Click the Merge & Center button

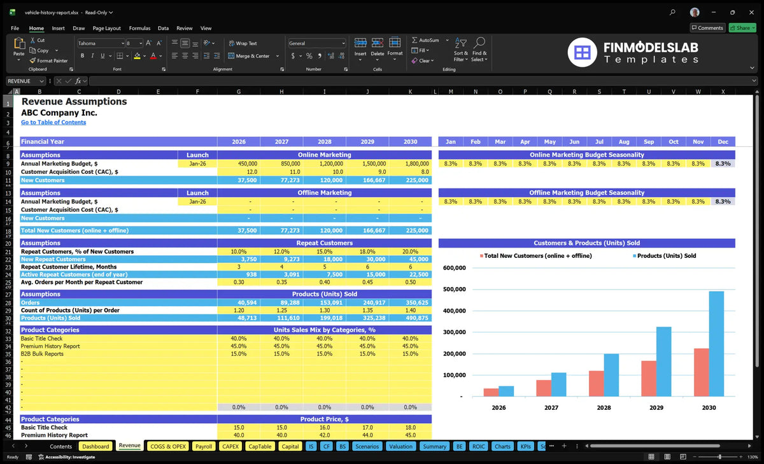[249, 56]
